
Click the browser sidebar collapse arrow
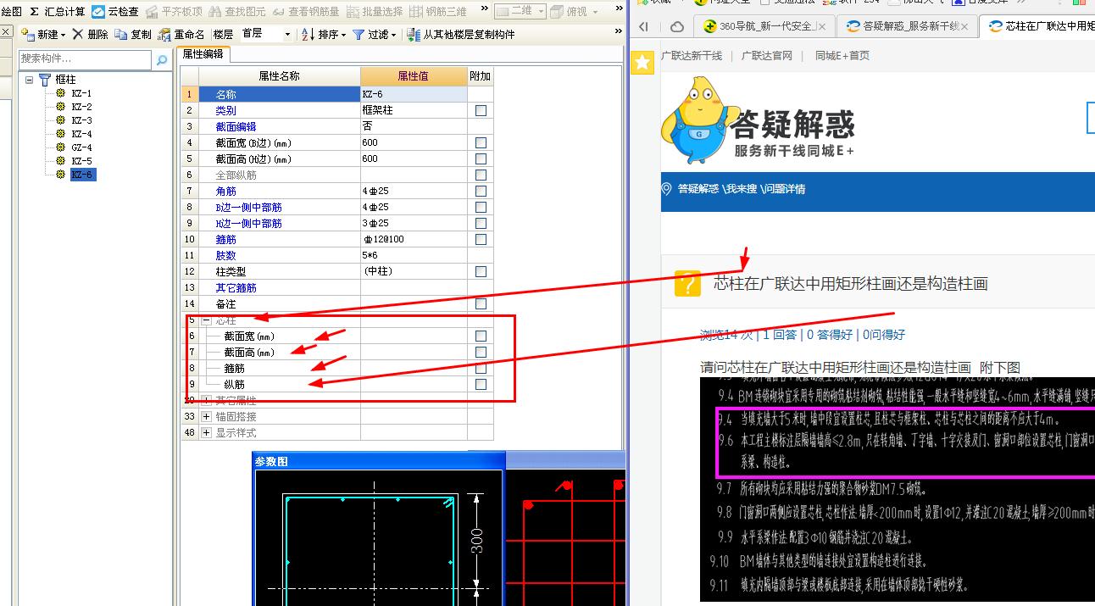[643, 26]
